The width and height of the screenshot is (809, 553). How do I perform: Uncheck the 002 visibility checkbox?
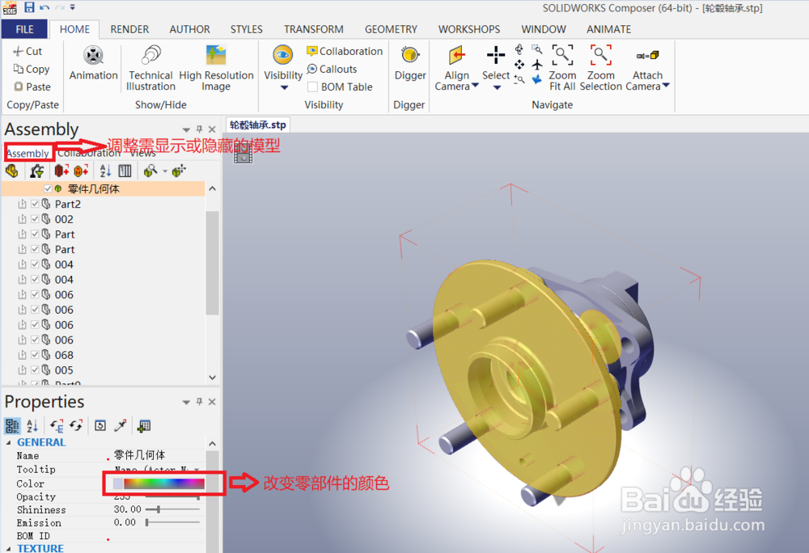coord(35,219)
